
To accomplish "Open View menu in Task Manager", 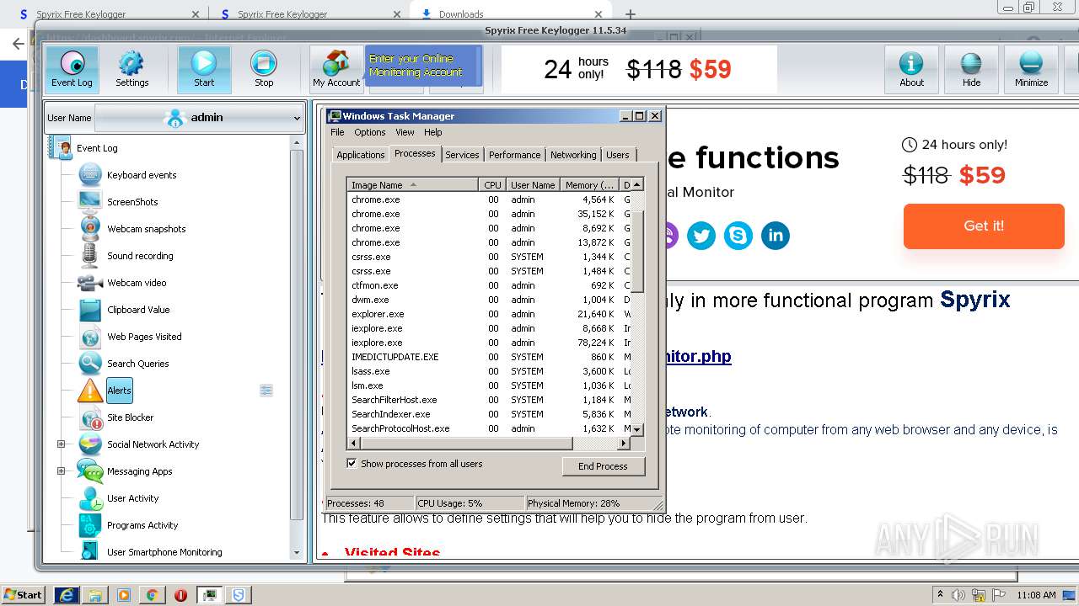I will click(x=405, y=132).
